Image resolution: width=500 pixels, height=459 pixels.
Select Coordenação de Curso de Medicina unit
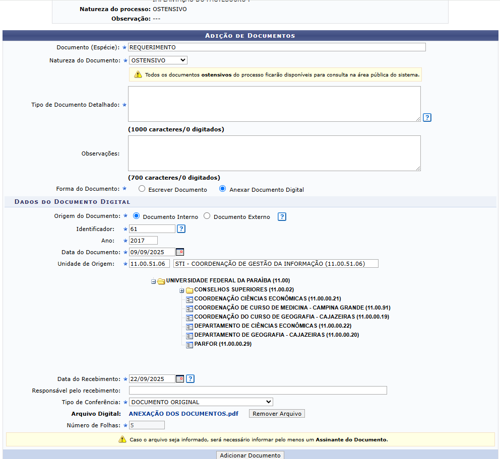tap(292, 308)
